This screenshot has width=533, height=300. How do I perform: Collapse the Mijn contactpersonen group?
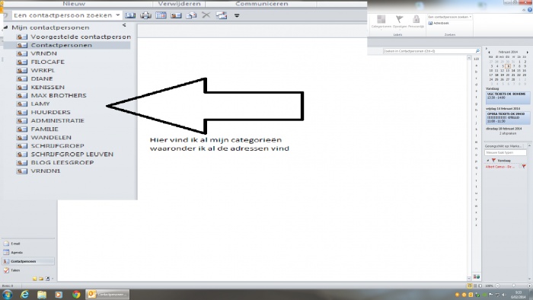click(x=5, y=27)
